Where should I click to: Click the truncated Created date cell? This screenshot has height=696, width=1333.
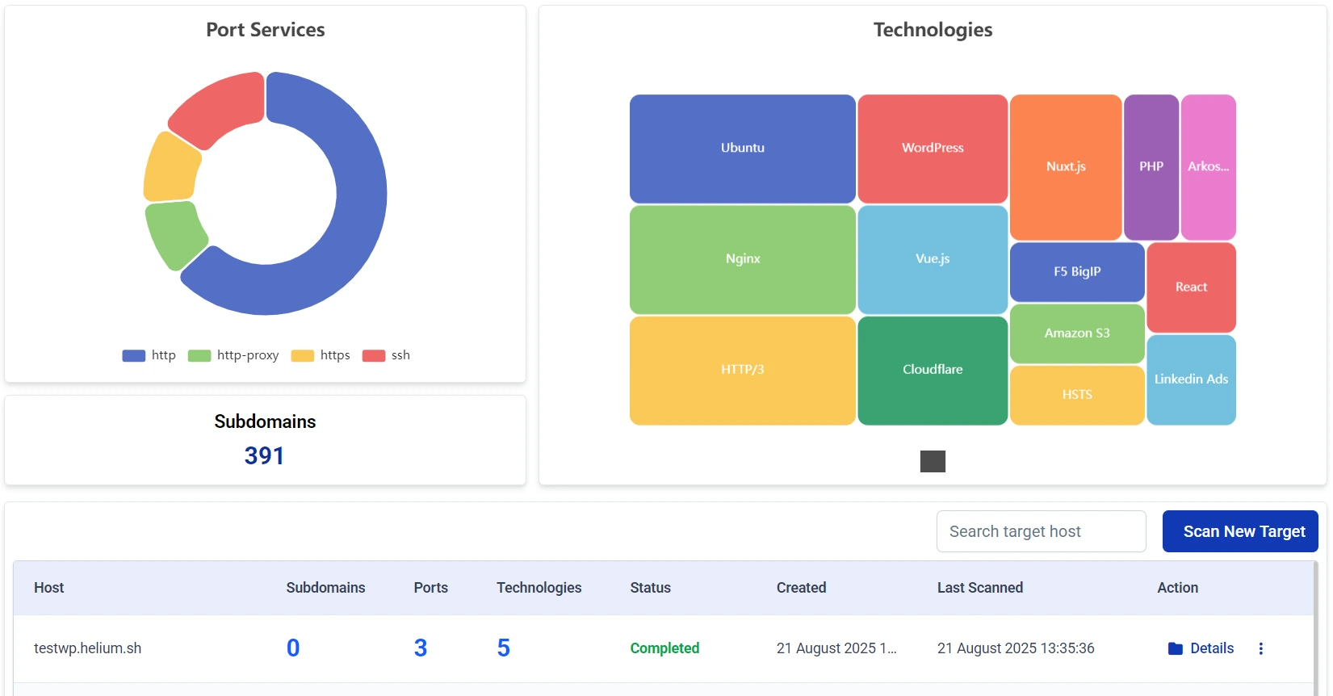[836, 648]
